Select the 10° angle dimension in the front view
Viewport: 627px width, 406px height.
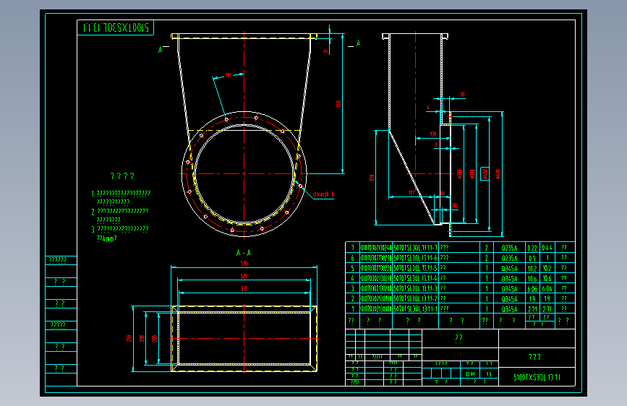(229, 75)
